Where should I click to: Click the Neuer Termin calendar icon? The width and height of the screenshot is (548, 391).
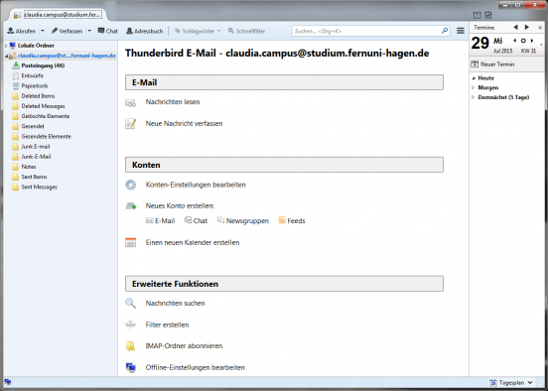click(475, 64)
